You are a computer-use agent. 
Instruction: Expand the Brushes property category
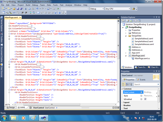click(122, 105)
